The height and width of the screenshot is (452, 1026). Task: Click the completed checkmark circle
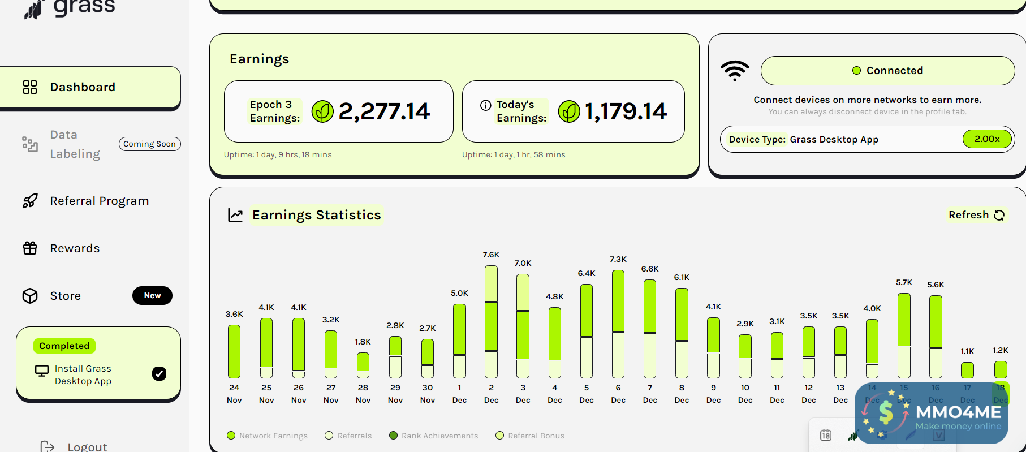point(159,373)
